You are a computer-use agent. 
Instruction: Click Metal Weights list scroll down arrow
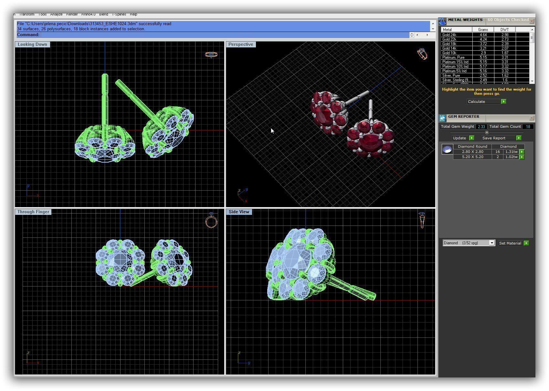(x=532, y=81)
